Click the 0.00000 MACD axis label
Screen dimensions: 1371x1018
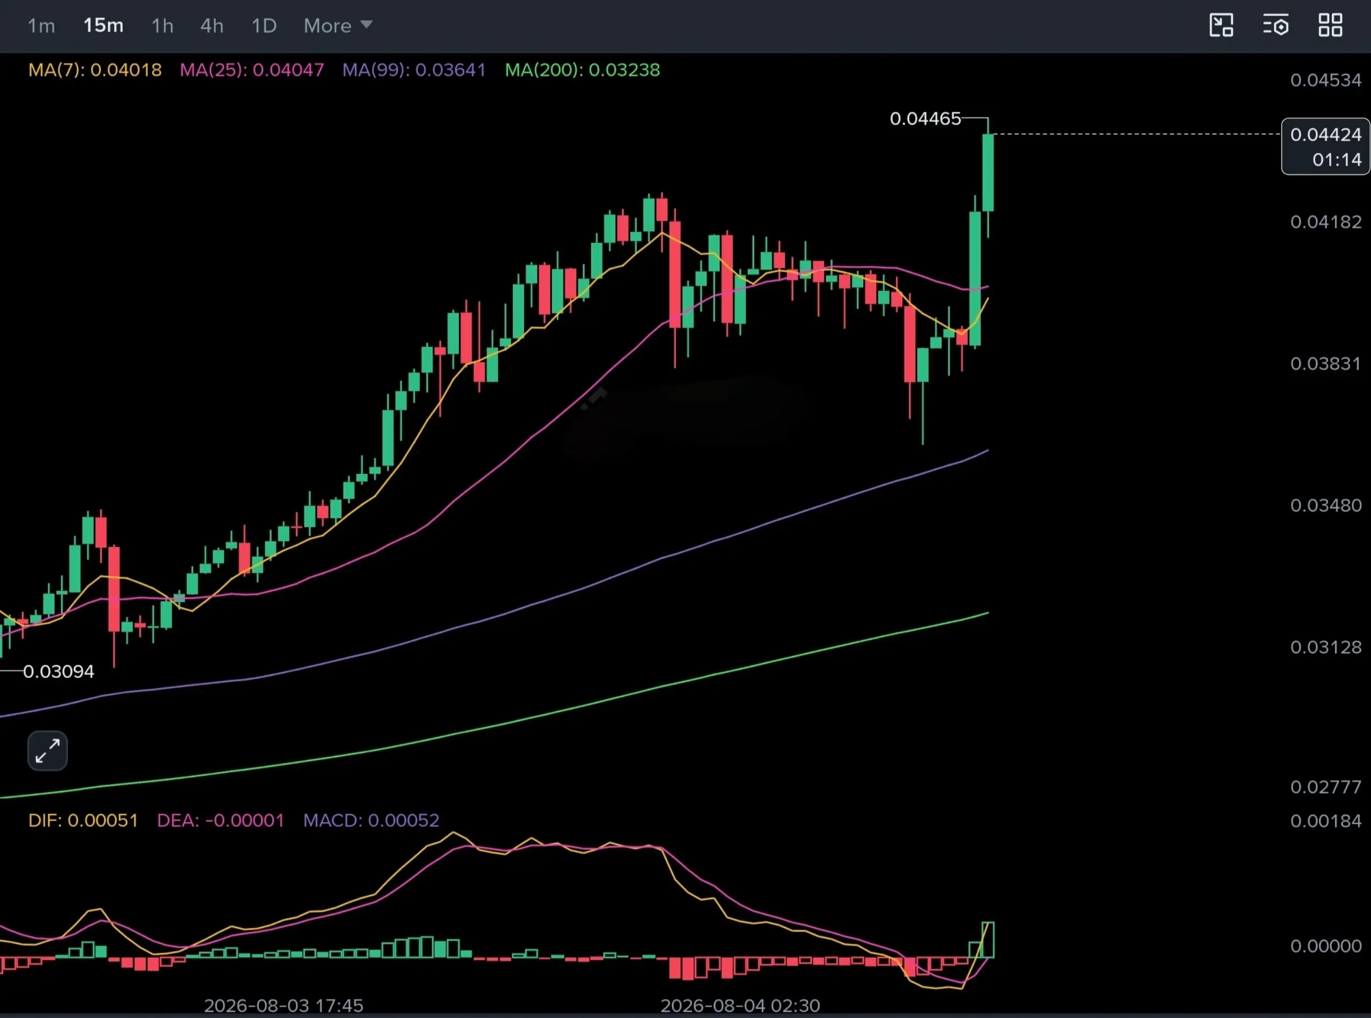[x=1326, y=946]
